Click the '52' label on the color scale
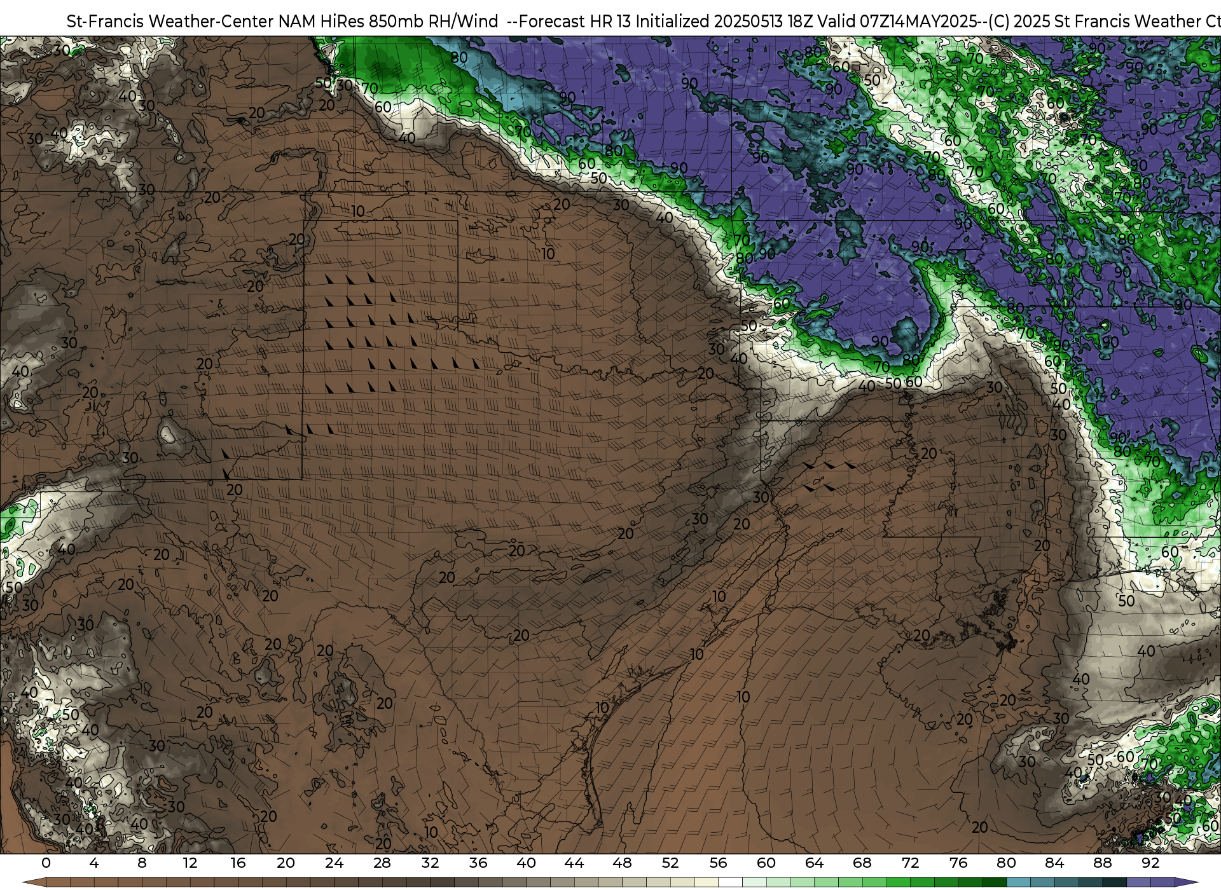1221x890 pixels. tap(670, 863)
